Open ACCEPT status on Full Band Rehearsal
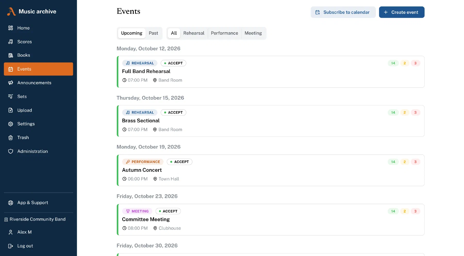 click(173, 63)
